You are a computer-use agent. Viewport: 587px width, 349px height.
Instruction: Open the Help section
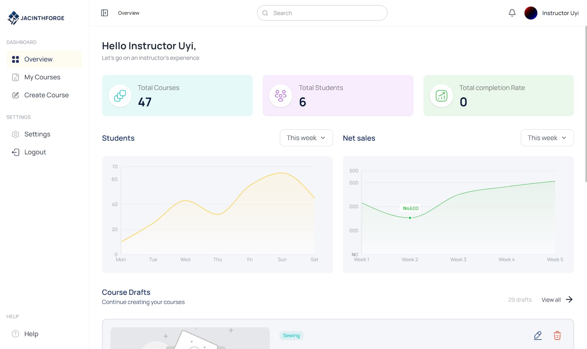coord(44,334)
